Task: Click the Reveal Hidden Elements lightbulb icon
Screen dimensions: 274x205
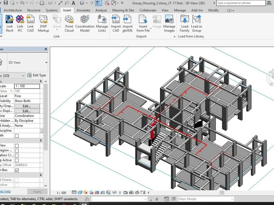Action: tap(120, 193)
